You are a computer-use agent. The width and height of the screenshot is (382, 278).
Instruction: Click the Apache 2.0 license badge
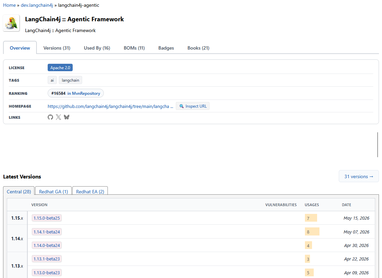pos(60,67)
